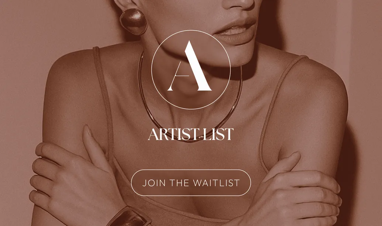Click the round gold earring in photo
382x226 pixels.
pyautogui.click(x=134, y=22)
